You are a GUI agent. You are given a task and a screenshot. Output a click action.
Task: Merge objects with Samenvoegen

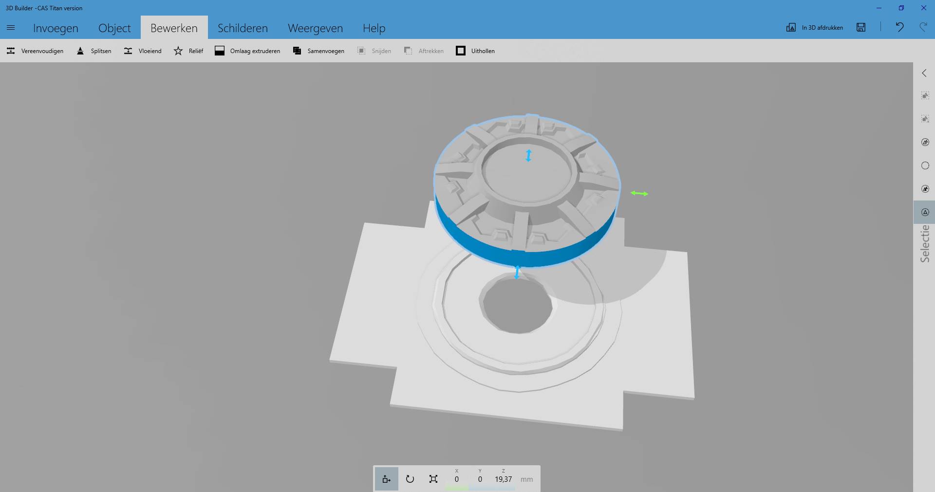318,51
